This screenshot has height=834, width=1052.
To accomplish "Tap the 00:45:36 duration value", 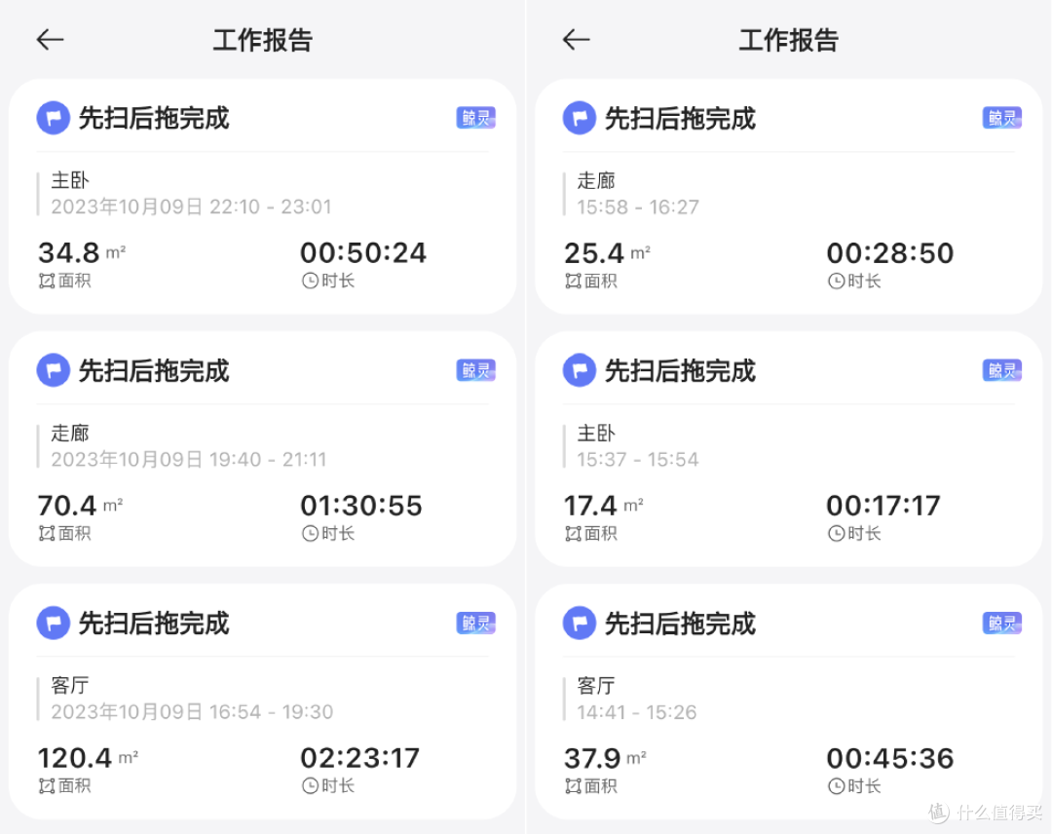I will click(x=889, y=758).
